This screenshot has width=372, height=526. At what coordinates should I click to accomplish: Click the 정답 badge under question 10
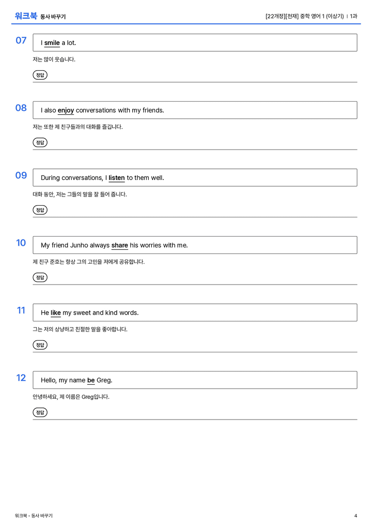40,277
